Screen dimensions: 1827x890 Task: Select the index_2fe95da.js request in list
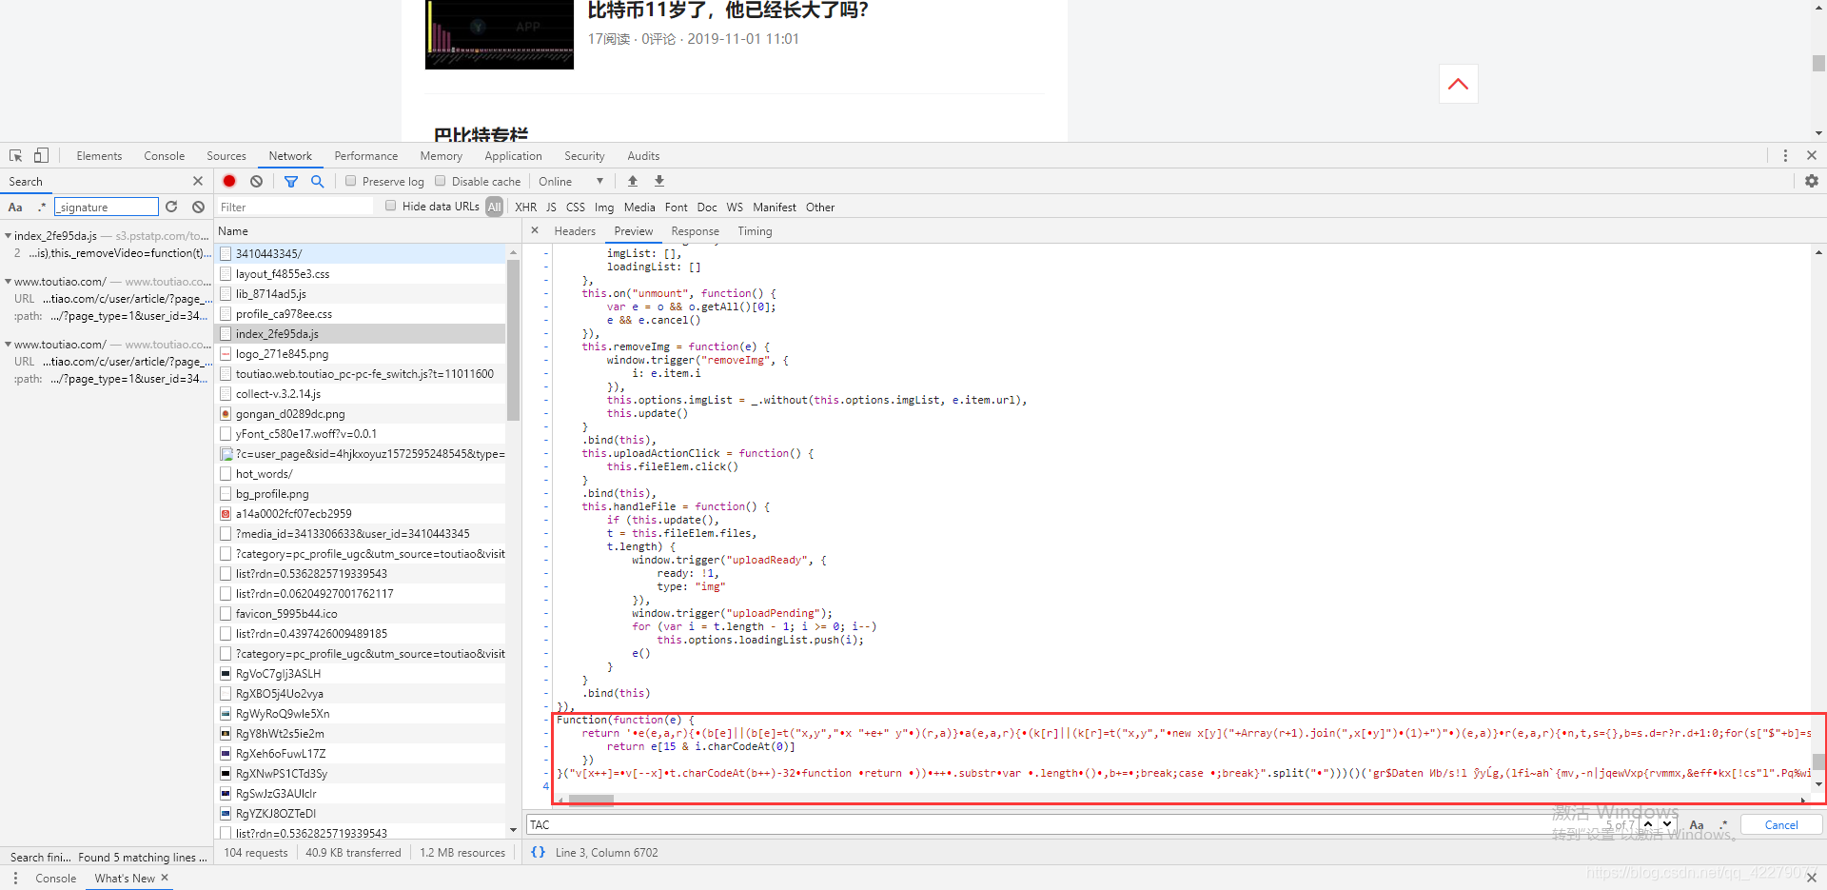(x=362, y=333)
